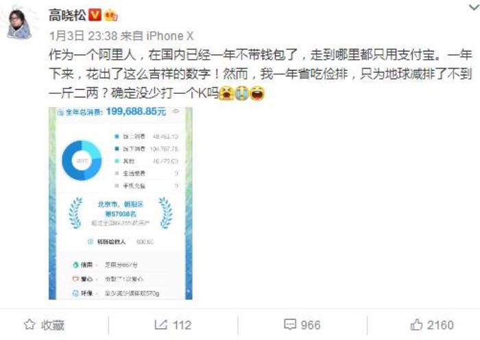
Task: Click the star favorite icon
Action: click(29, 324)
